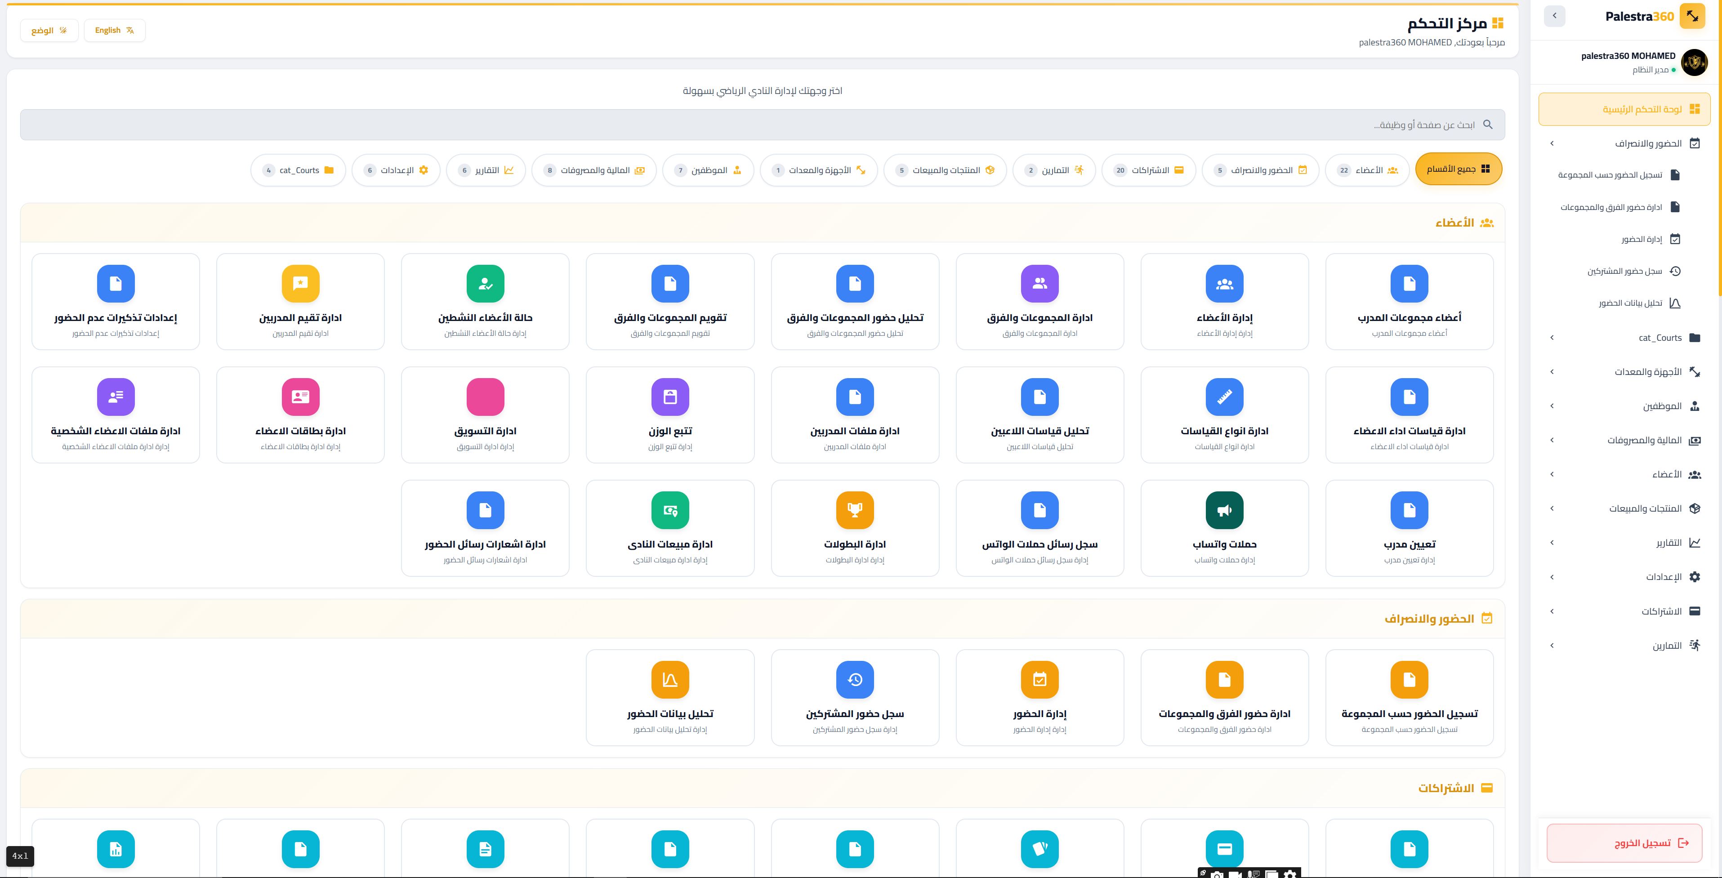Select the cat_Courts filter tab
1722x878 pixels.
point(298,170)
